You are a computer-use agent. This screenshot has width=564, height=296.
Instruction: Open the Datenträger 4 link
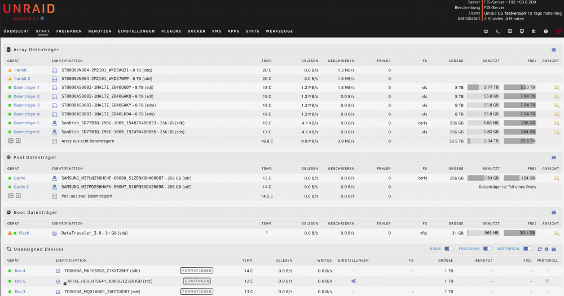click(27, 114)
